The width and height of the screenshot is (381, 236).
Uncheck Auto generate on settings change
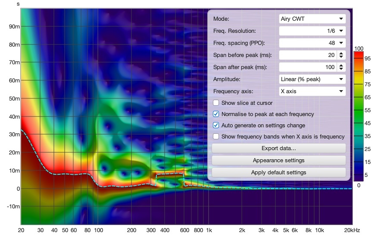216,125
